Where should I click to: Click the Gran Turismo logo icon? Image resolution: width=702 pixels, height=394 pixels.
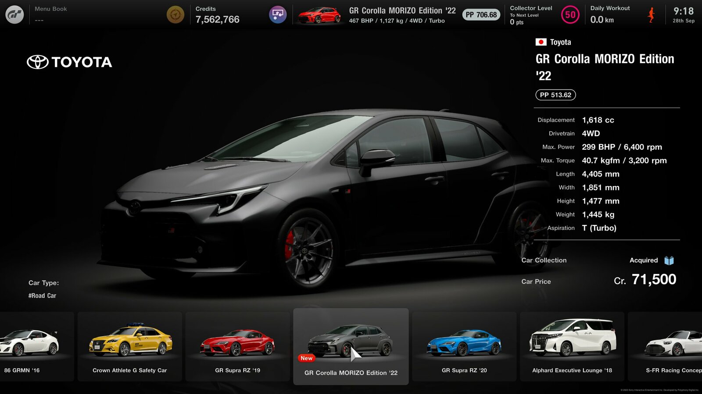click(14, 14)
